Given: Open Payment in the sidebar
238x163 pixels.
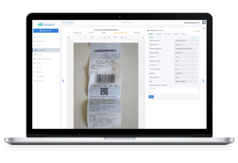Looking at the screenshot, I should pyautogui.click(x=38, y=68).
